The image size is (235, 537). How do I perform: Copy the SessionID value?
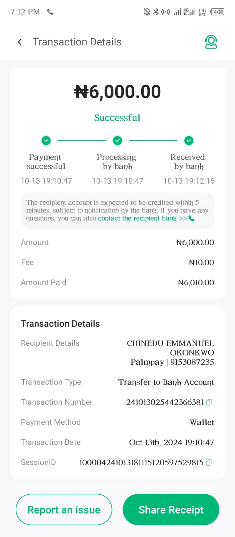point(209,462)
